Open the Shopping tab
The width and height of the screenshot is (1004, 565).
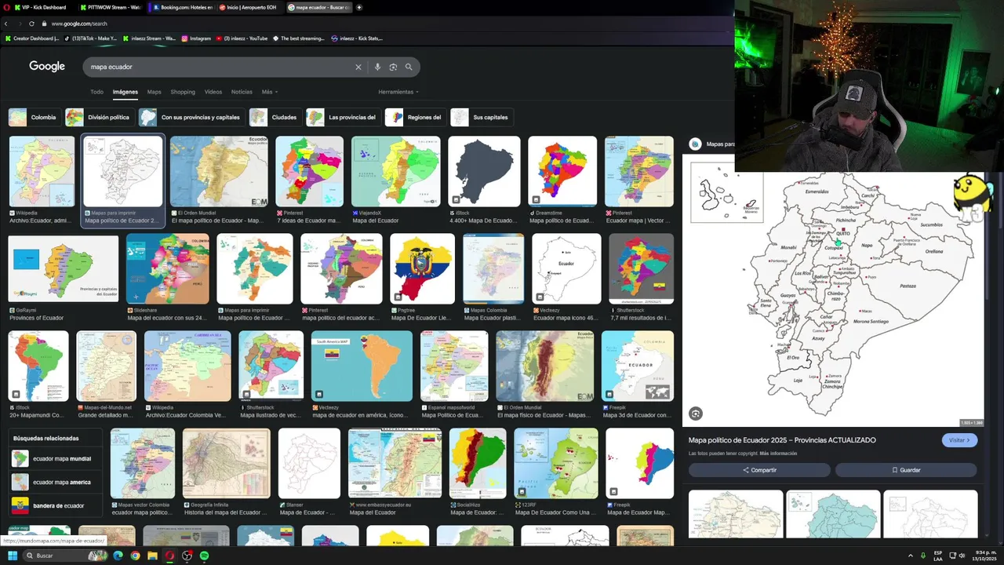[x=183, y=92]
